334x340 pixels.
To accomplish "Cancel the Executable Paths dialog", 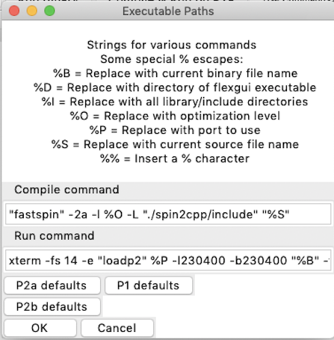I will click(x=117, y=328).
